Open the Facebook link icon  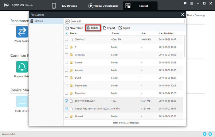pyautogui.click(x=205, y=134)
